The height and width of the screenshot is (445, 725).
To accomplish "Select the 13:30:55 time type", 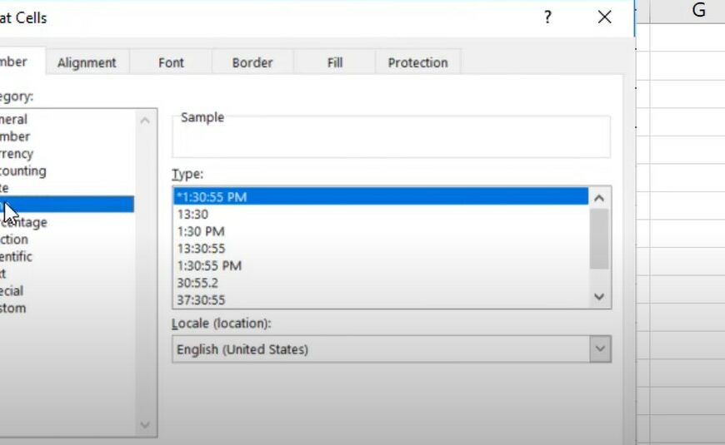I will (381, 249).
